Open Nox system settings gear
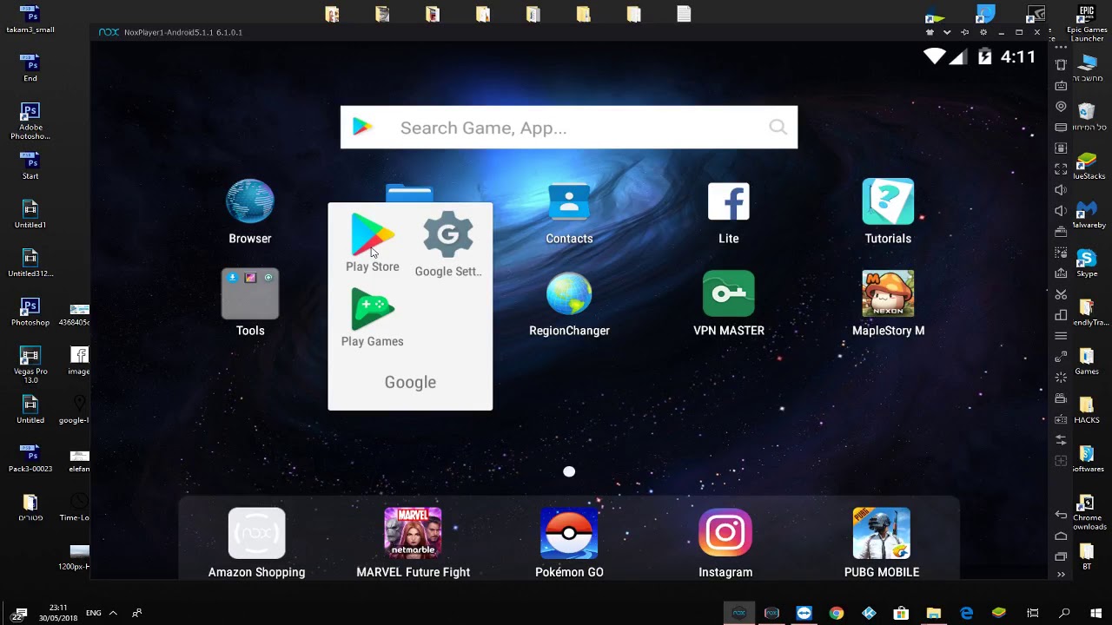The height and width of the screenshot is (625, 1112). [x=983, y=32]
